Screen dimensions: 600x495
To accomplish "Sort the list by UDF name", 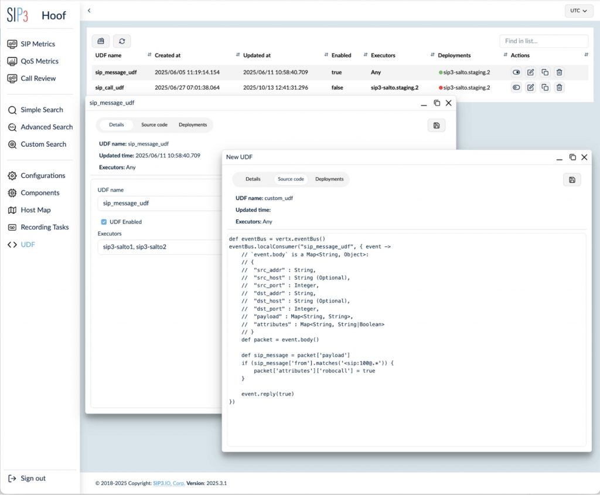I will tap(149, 55).
